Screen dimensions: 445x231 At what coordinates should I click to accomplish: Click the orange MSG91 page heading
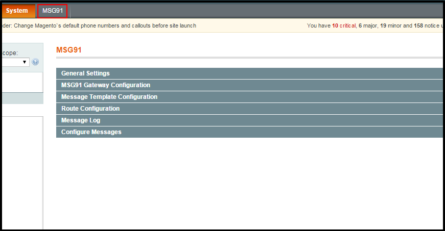[x=68, y=50]
